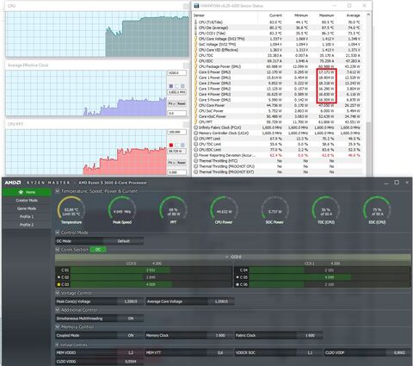Click the 4200.0 max field on Effective Clock graph
This screenshot has width=413, height=366.
tap(177, 73)
